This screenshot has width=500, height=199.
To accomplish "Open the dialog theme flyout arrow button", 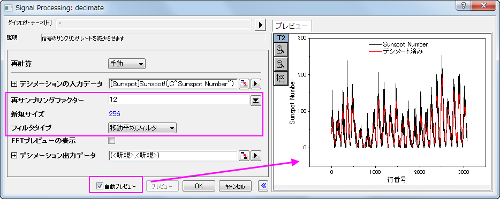I will coord(260,25).
